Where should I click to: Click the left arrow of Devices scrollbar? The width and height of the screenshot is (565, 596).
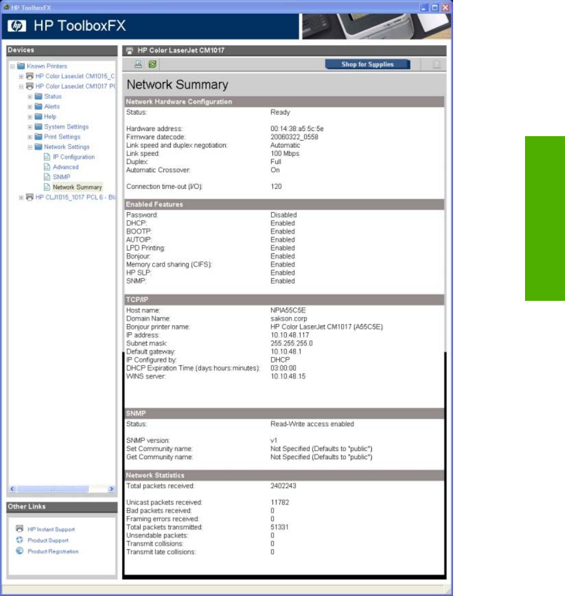(13, 489)
